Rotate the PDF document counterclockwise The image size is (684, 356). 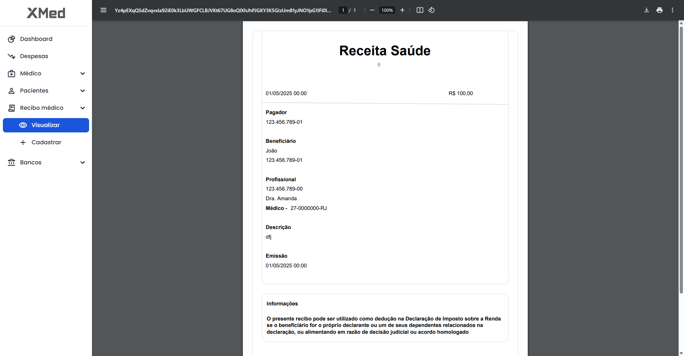431,10
